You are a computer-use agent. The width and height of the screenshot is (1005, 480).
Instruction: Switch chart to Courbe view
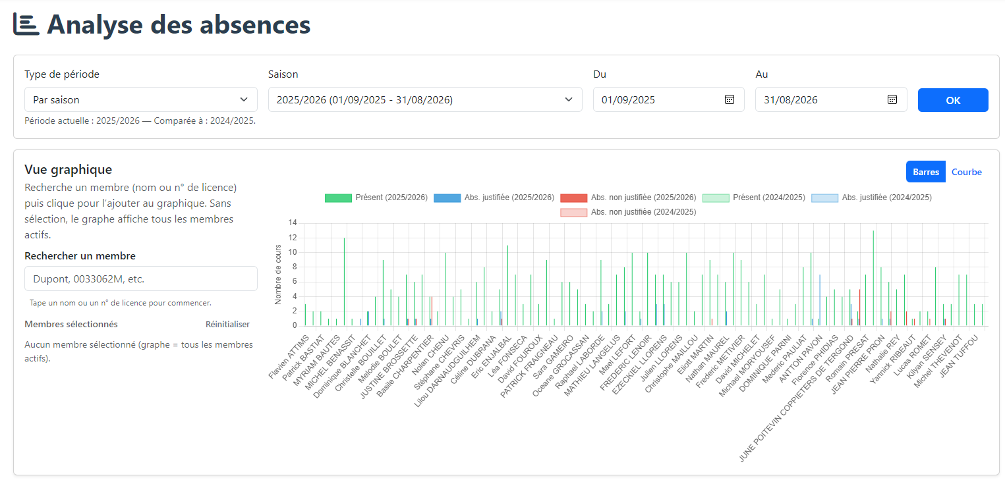click(x=966, y=172)
